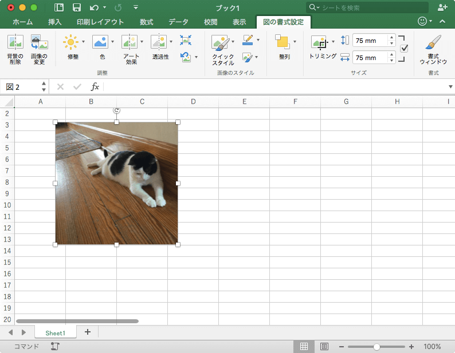Click the Name Box showing 図 2
Screen dimensions: 455x353
pos(21,86)
